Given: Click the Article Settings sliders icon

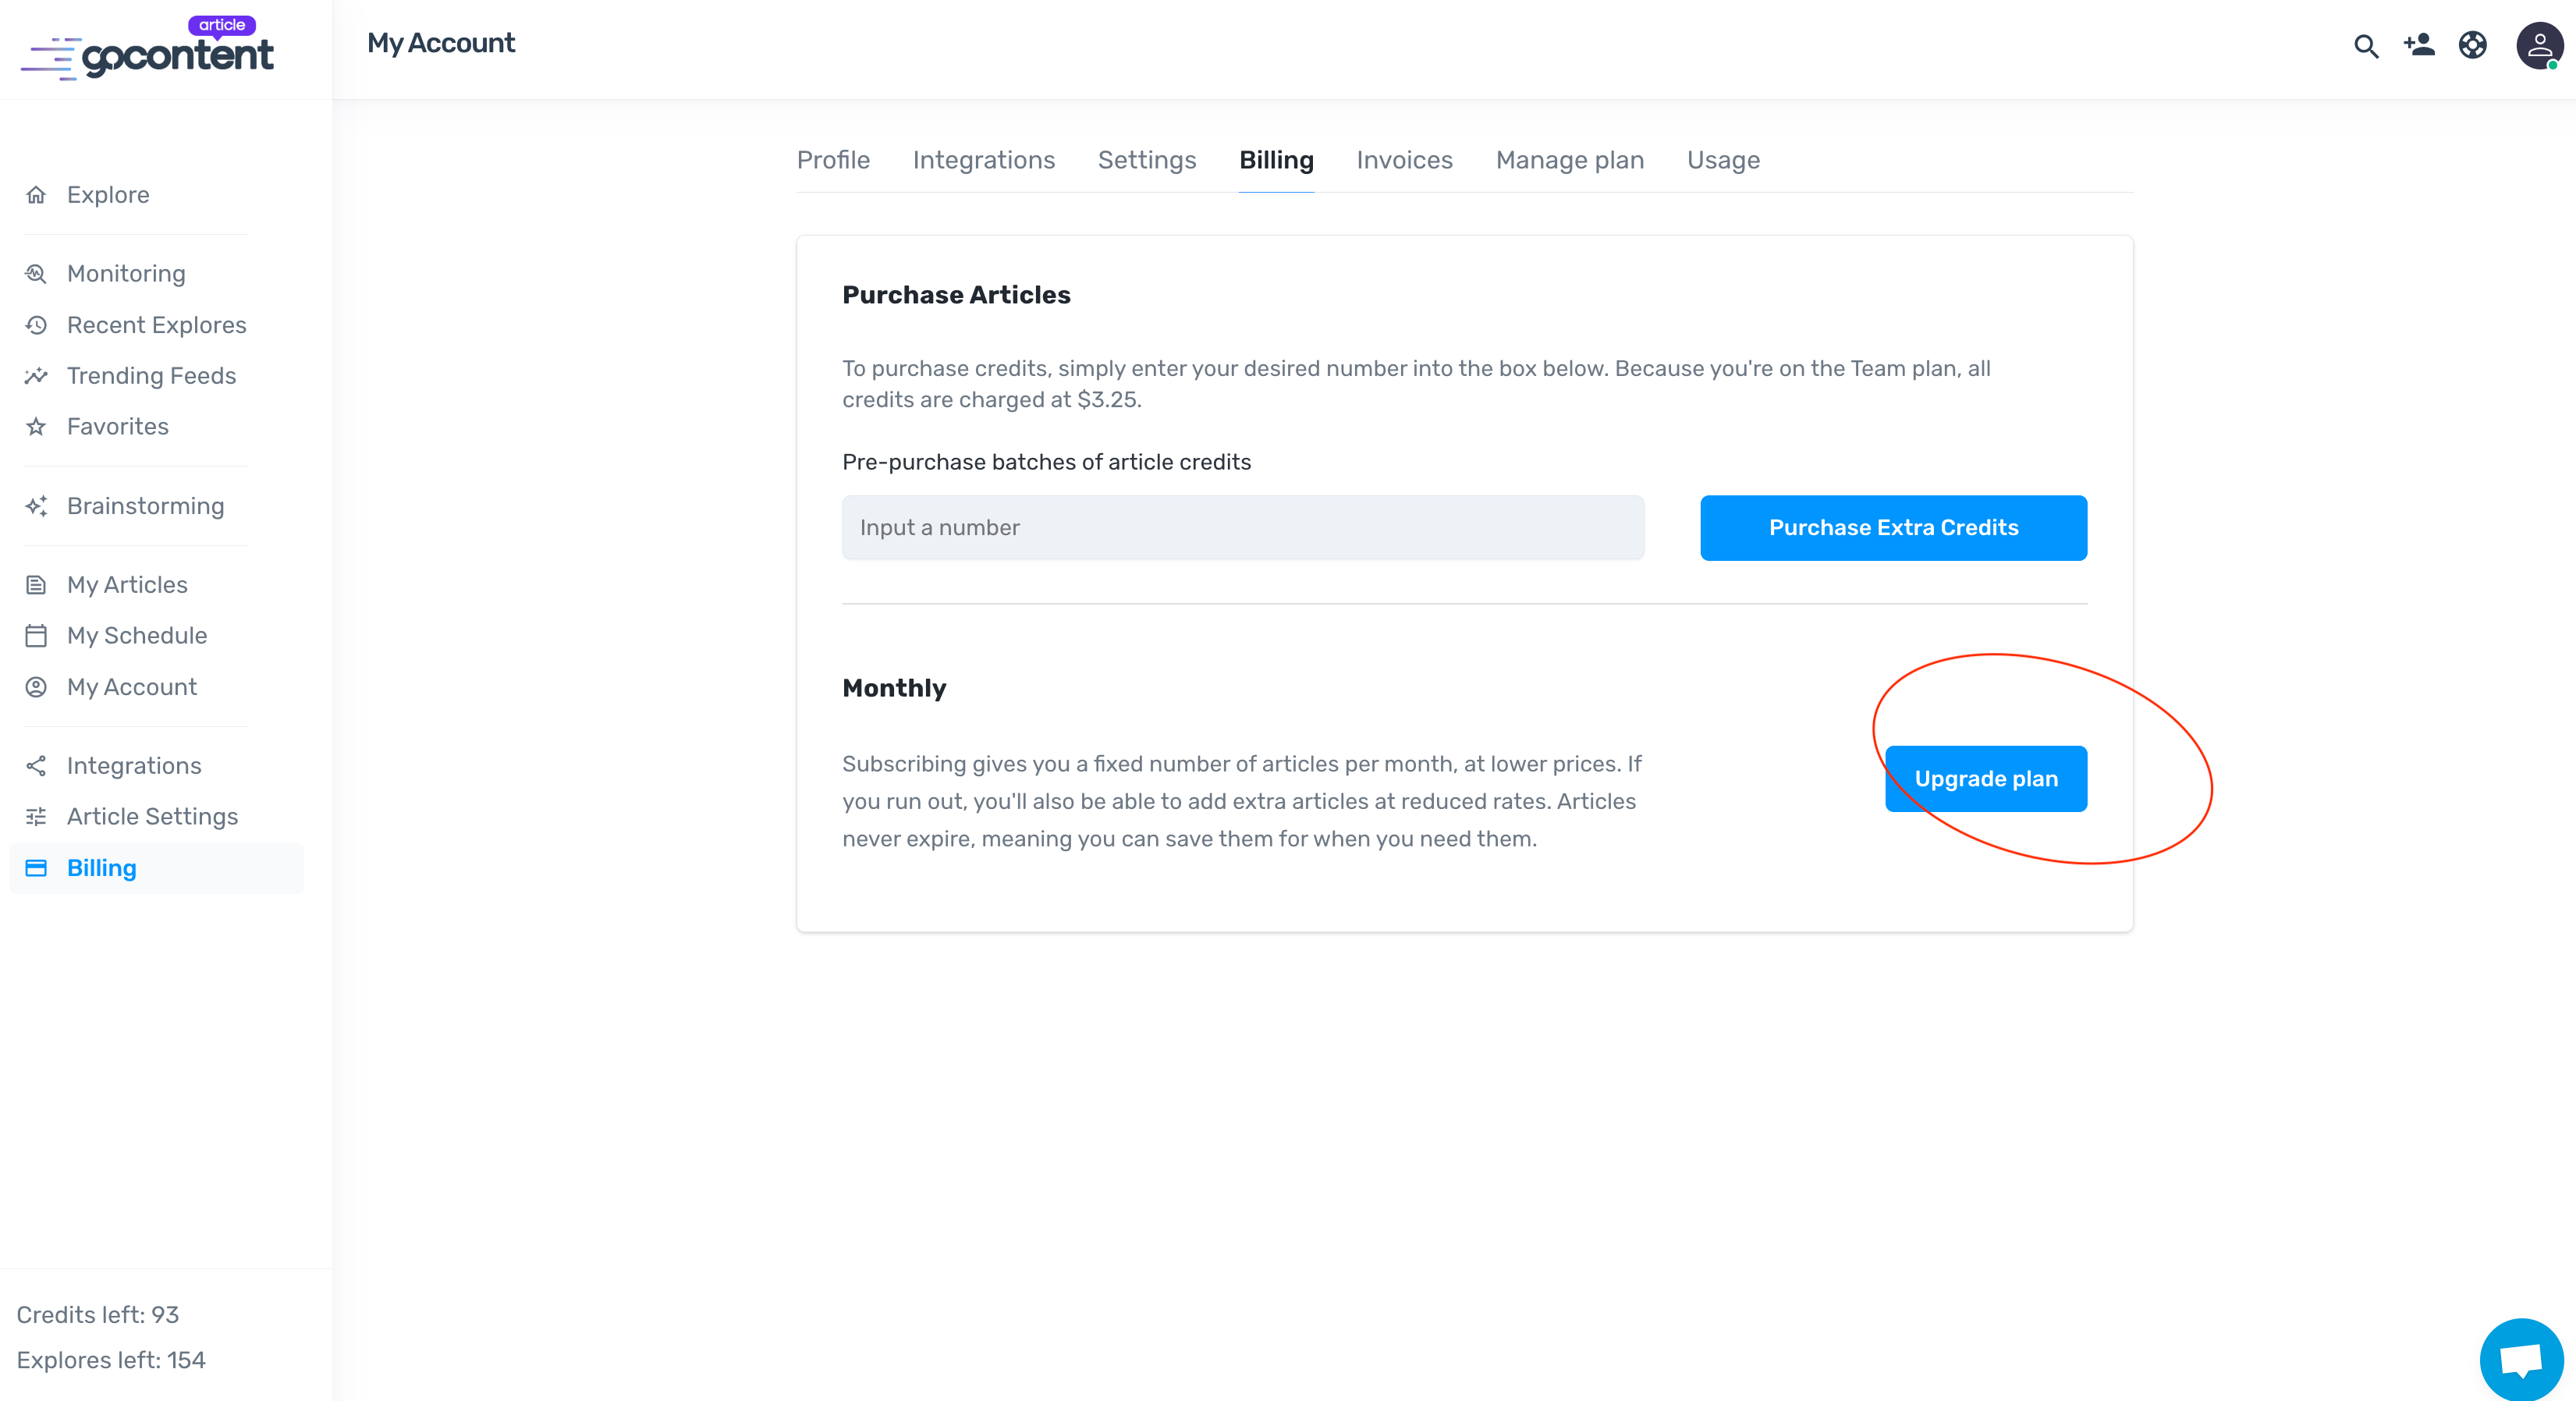Looking at the screenshot, I should tap(37, 817).
